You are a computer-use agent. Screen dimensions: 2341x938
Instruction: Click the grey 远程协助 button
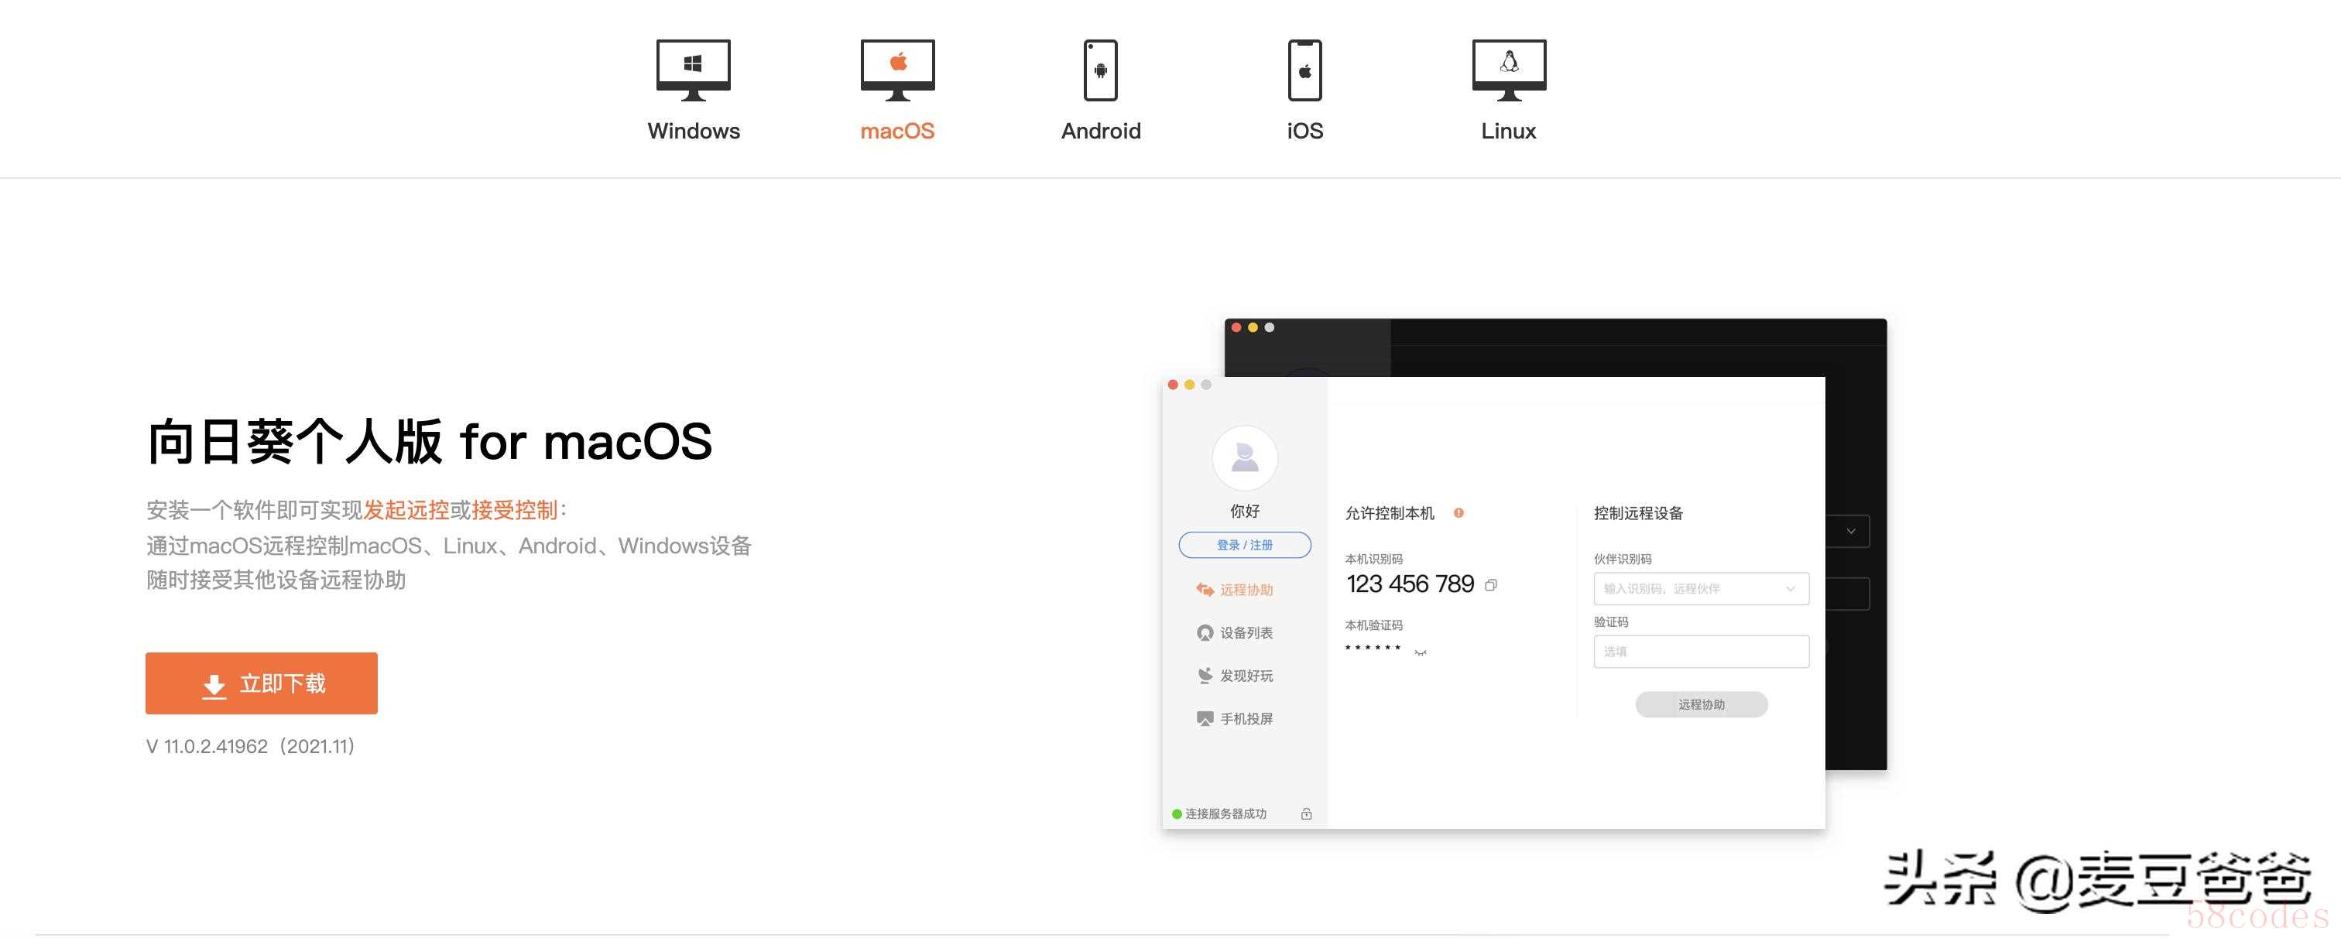[1700, 704]
